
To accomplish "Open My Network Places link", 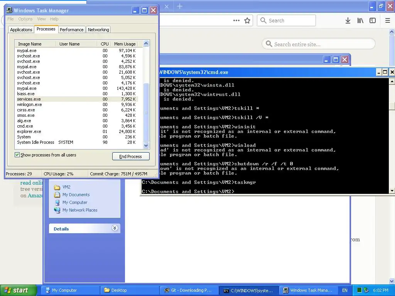I will point(80,210).
